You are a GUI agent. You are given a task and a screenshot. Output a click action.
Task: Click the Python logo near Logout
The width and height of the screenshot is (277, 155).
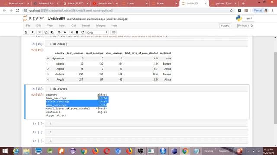pos(238,18)
